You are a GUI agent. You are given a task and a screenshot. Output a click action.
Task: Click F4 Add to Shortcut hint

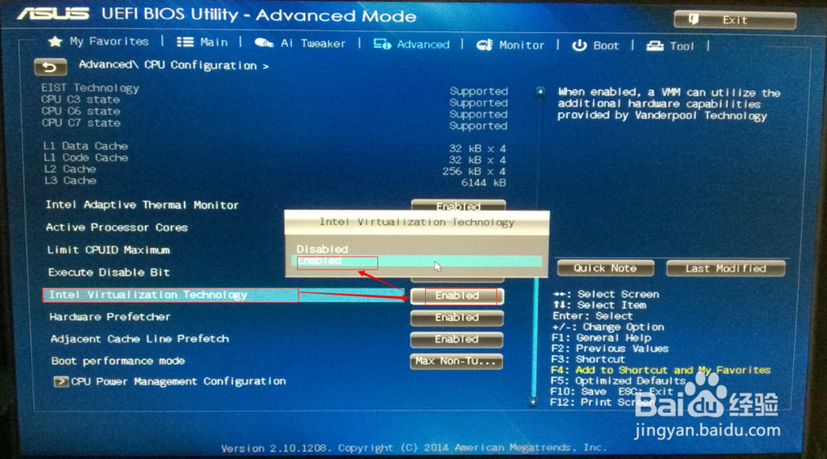point(661,370)
